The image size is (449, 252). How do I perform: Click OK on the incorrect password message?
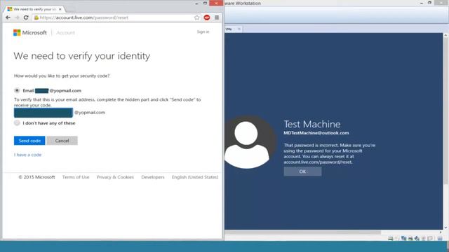point(302,171)
